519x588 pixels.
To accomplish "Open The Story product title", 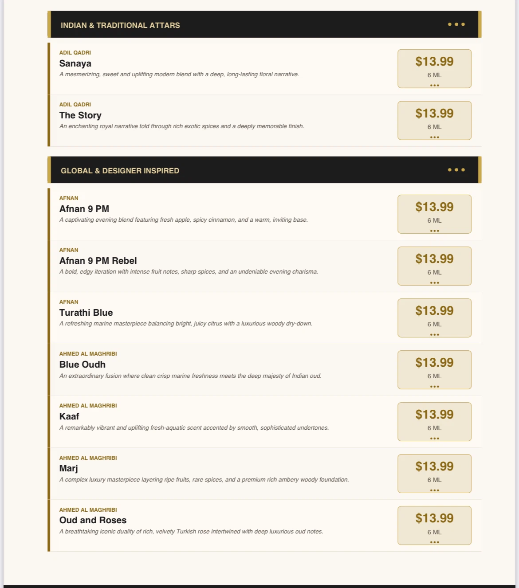I will point(80,115).
